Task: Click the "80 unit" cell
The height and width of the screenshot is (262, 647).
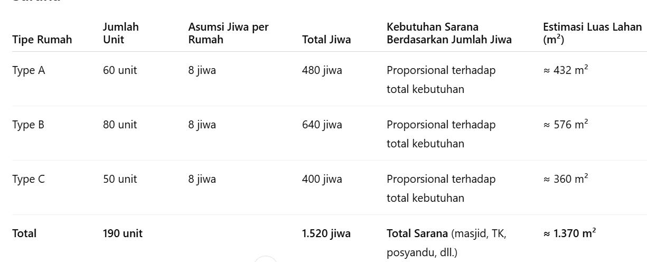Action: click(x=120, y=125)
